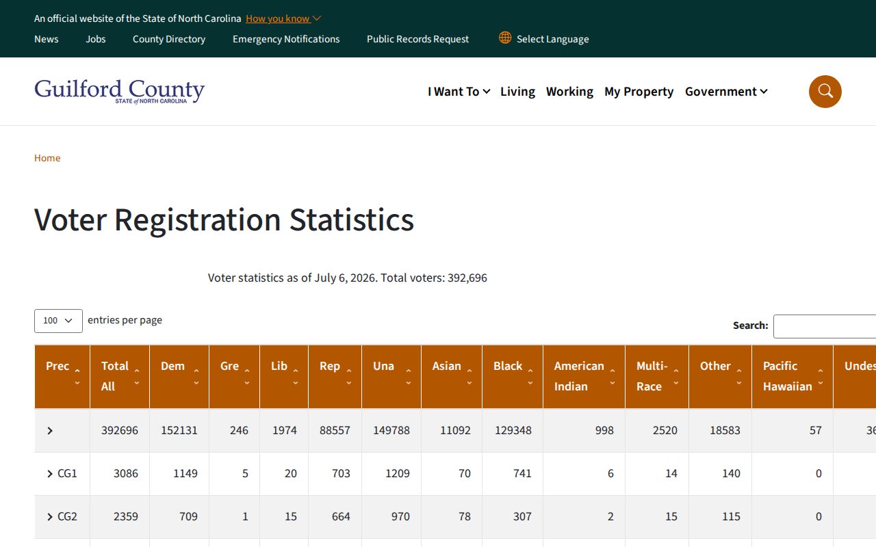876x547 pixels.
Task: Click the globe icon beside Select Language
Action: point(505,38)
